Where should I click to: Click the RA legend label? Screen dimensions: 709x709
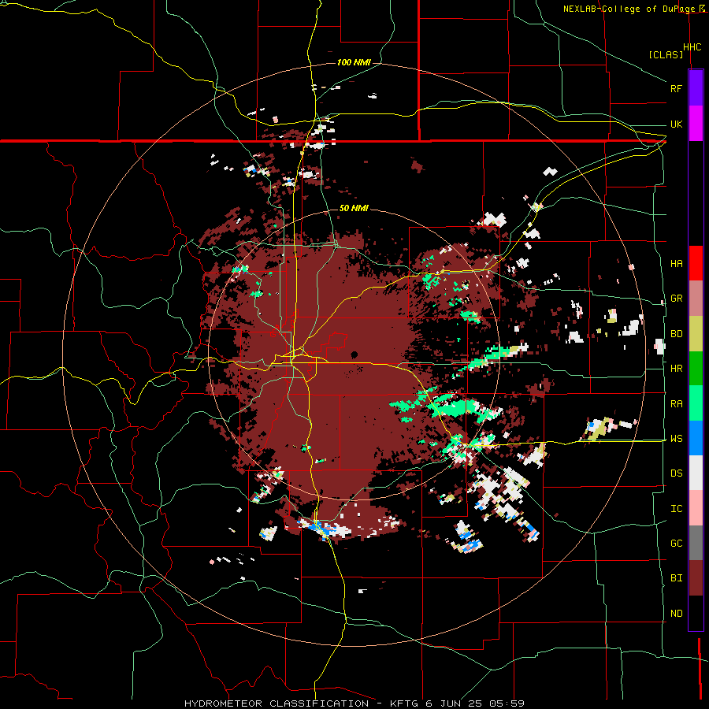676,404
